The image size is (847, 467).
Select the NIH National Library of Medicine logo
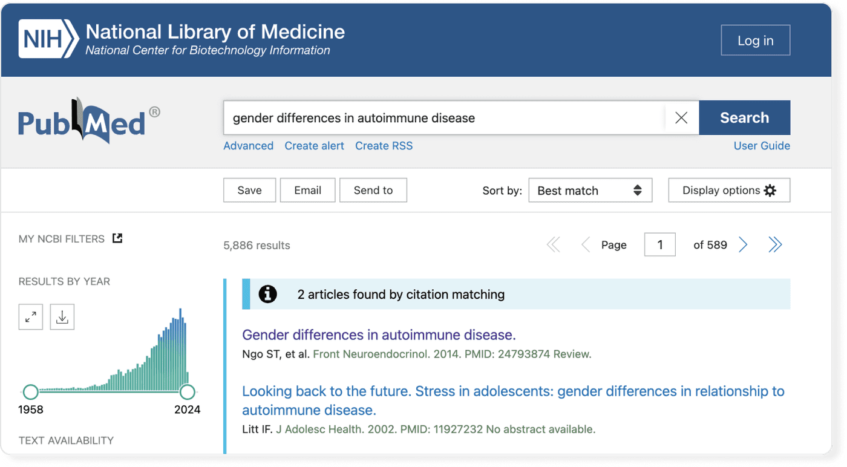(181, 38)
